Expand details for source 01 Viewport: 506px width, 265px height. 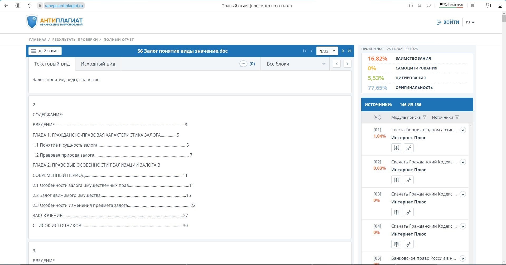[x=462, y=130]
